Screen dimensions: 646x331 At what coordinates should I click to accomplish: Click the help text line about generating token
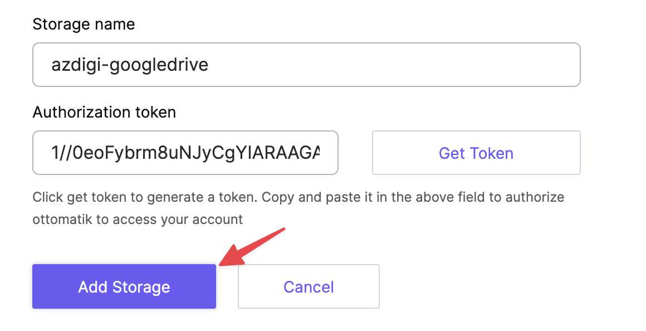pyautogui.click(x=298, y=197)
